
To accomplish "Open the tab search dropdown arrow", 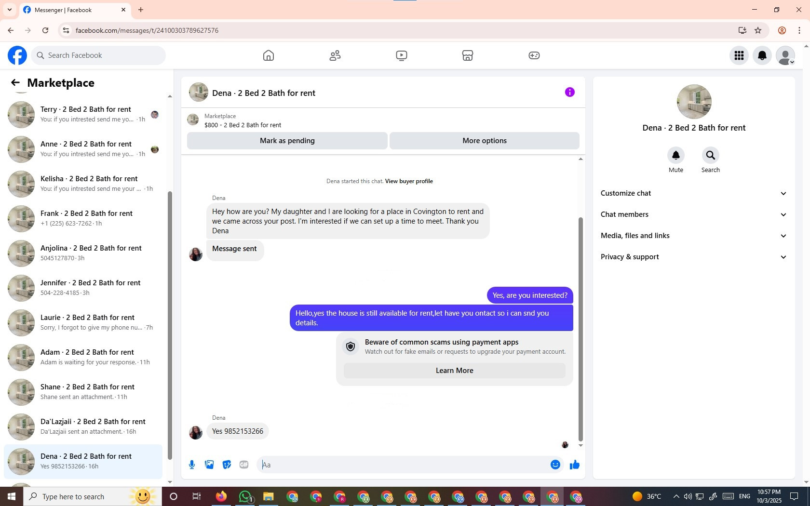I will [10, 10].
